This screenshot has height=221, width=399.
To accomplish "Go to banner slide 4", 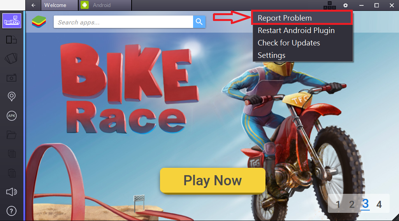I will (x=379, y=204).
